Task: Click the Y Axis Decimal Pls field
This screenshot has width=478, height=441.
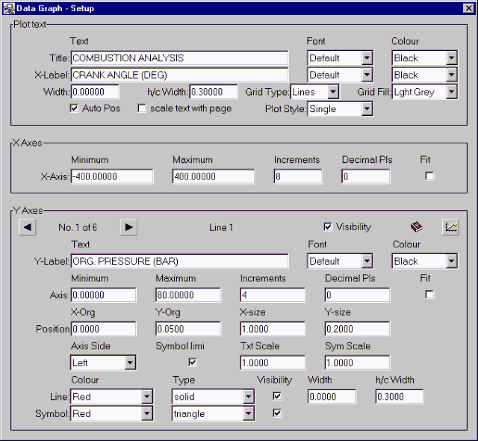Action: [x=357, y=294]
